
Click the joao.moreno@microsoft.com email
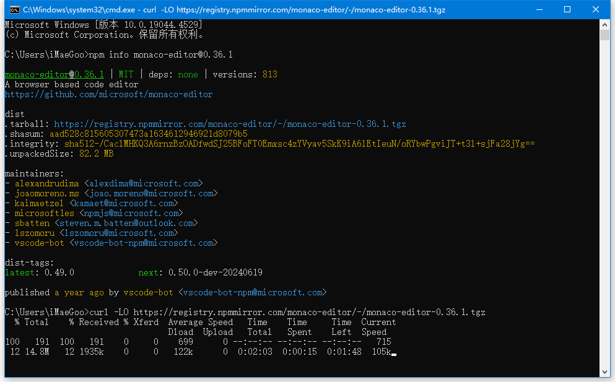coord(151,193)
